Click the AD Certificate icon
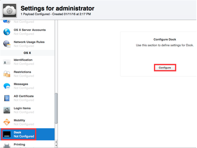197x148 pixels. 7,98
